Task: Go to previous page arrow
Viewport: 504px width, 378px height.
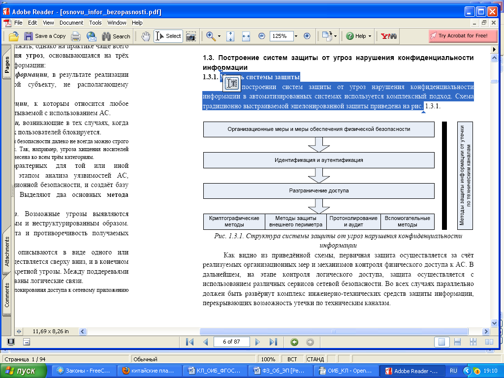Action: 206,342
